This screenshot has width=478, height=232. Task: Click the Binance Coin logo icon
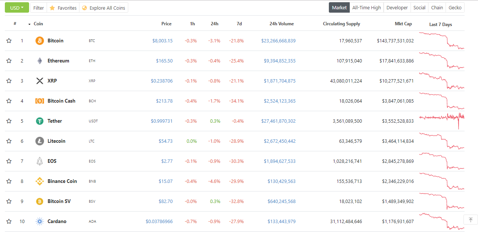(40, 181)
